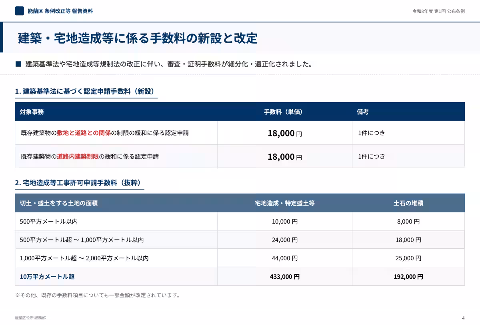This screenshot has width=480, height=325.
Task: Click the 令和8年度 第1回 公布条例 label
Action: (438, 12)
